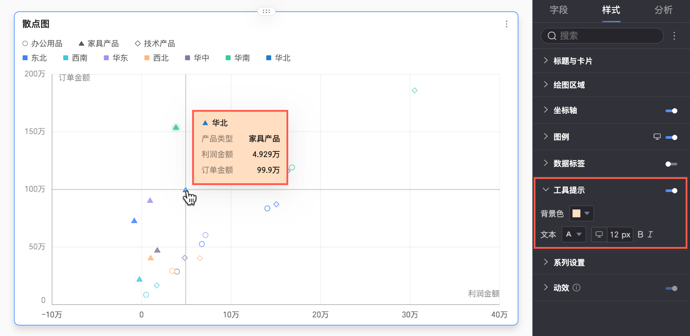Toggle bold text for tooltip
This screenshot has height=336, width=690.
click(x=640, y=234)
